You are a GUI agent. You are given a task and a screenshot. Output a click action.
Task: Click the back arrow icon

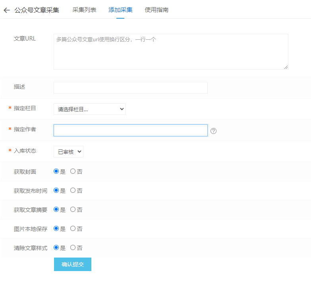(6, 10)
